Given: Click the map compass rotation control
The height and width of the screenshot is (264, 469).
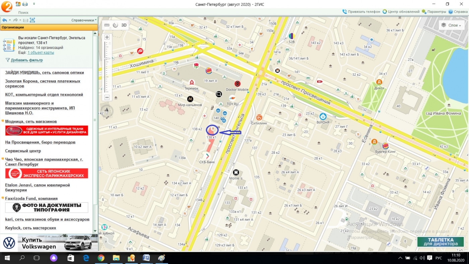Looking at the screenshot, I should point(107,111).
